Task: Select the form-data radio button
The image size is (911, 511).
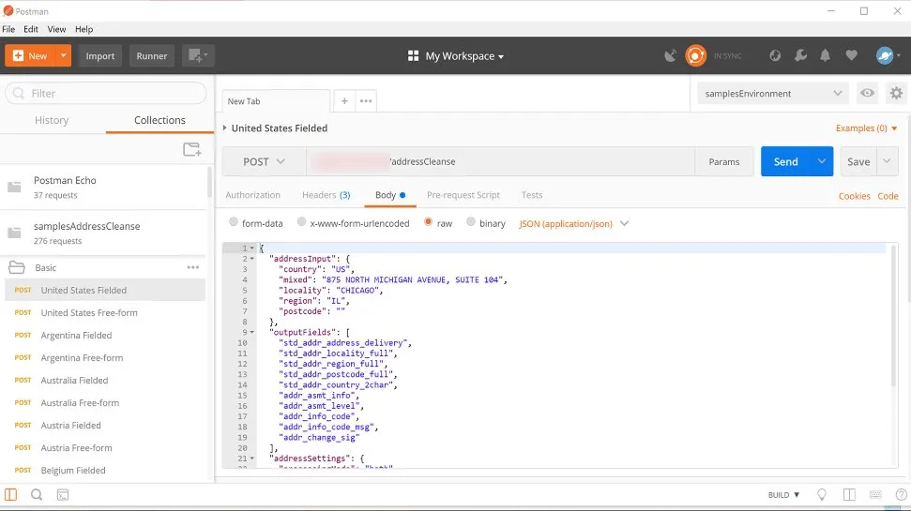Action: (234, 223)
